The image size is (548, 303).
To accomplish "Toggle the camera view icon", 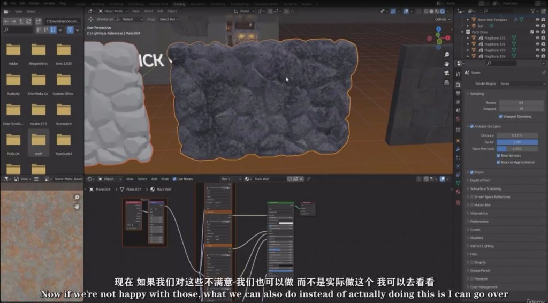I will (x=447, y=73).
